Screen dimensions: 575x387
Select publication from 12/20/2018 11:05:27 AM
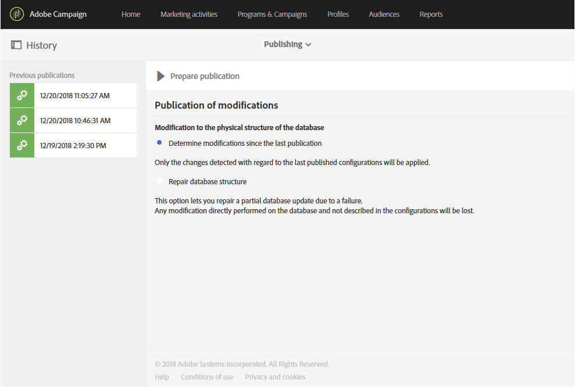(x=74, y=95)
